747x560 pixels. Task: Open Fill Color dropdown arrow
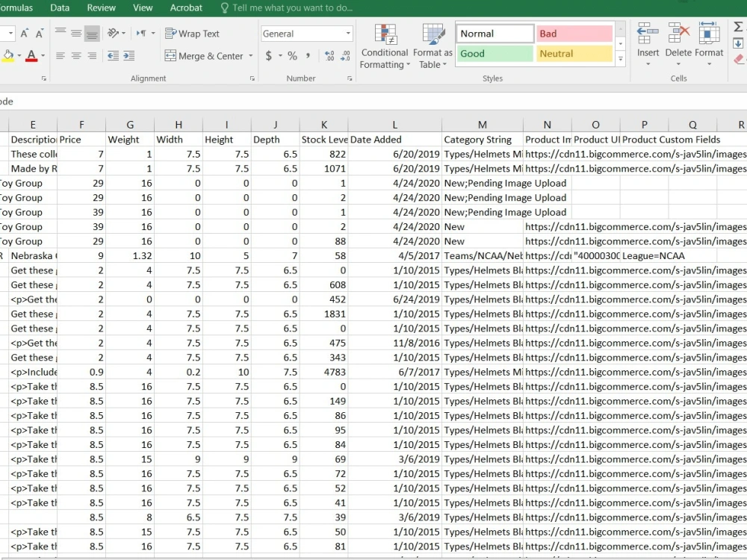[x=19, y=56]
